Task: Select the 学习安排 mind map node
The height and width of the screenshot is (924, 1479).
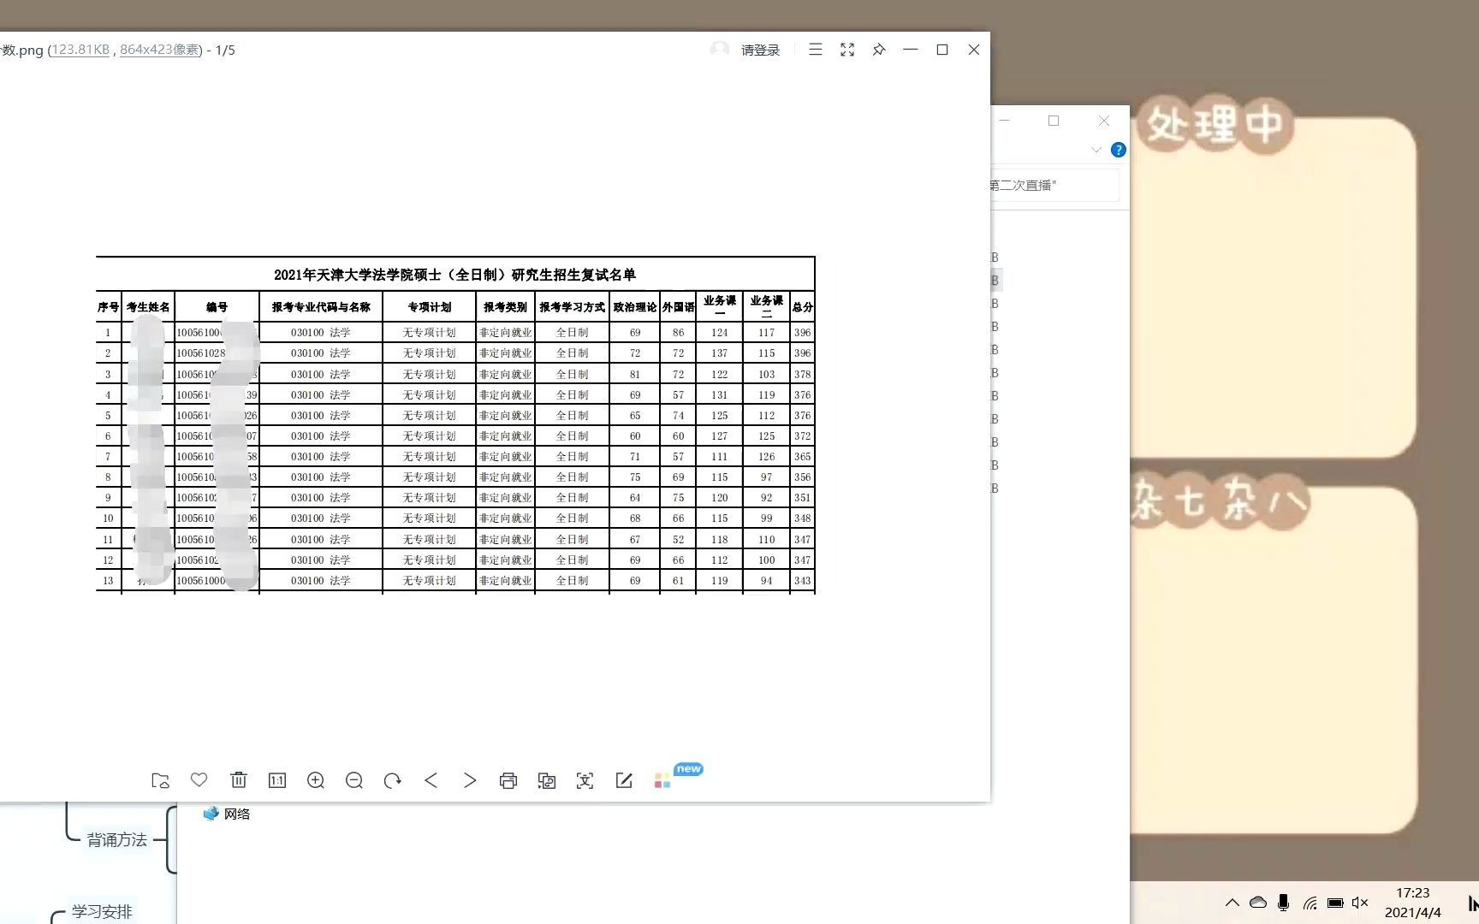Action: pyautogui.click(x=102, y=912)
